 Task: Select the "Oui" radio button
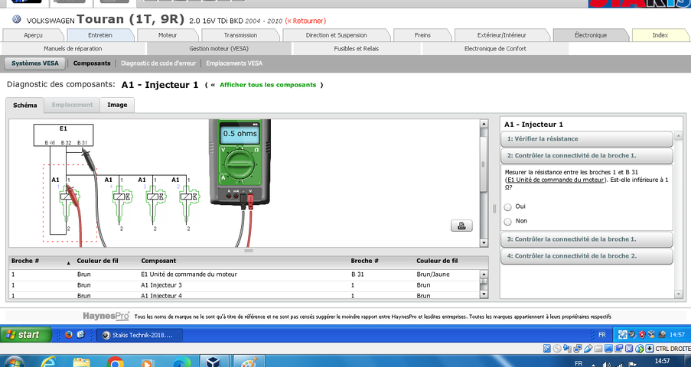509,206
